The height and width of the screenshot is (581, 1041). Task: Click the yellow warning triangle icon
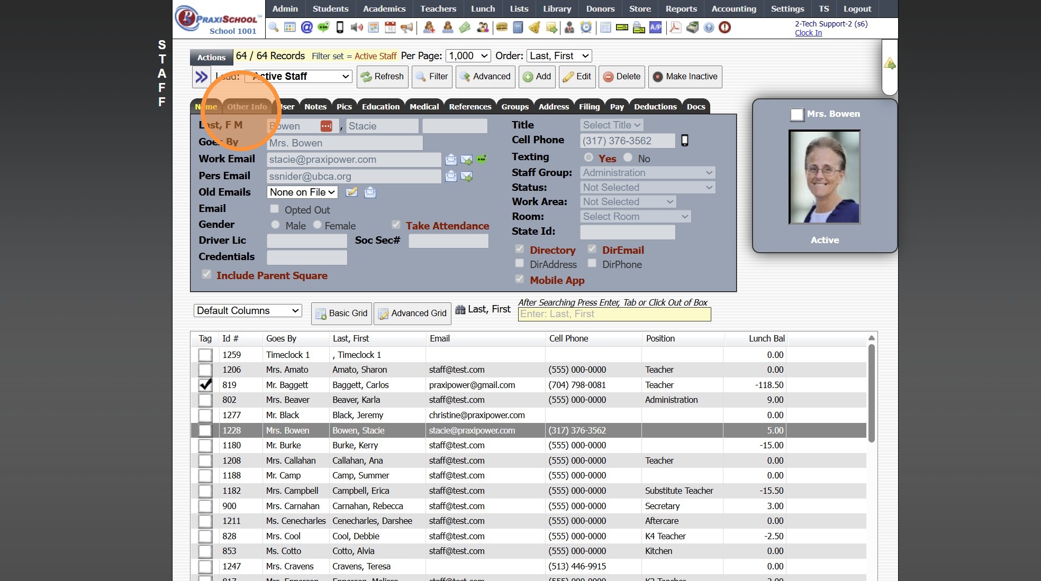(889, 63)
